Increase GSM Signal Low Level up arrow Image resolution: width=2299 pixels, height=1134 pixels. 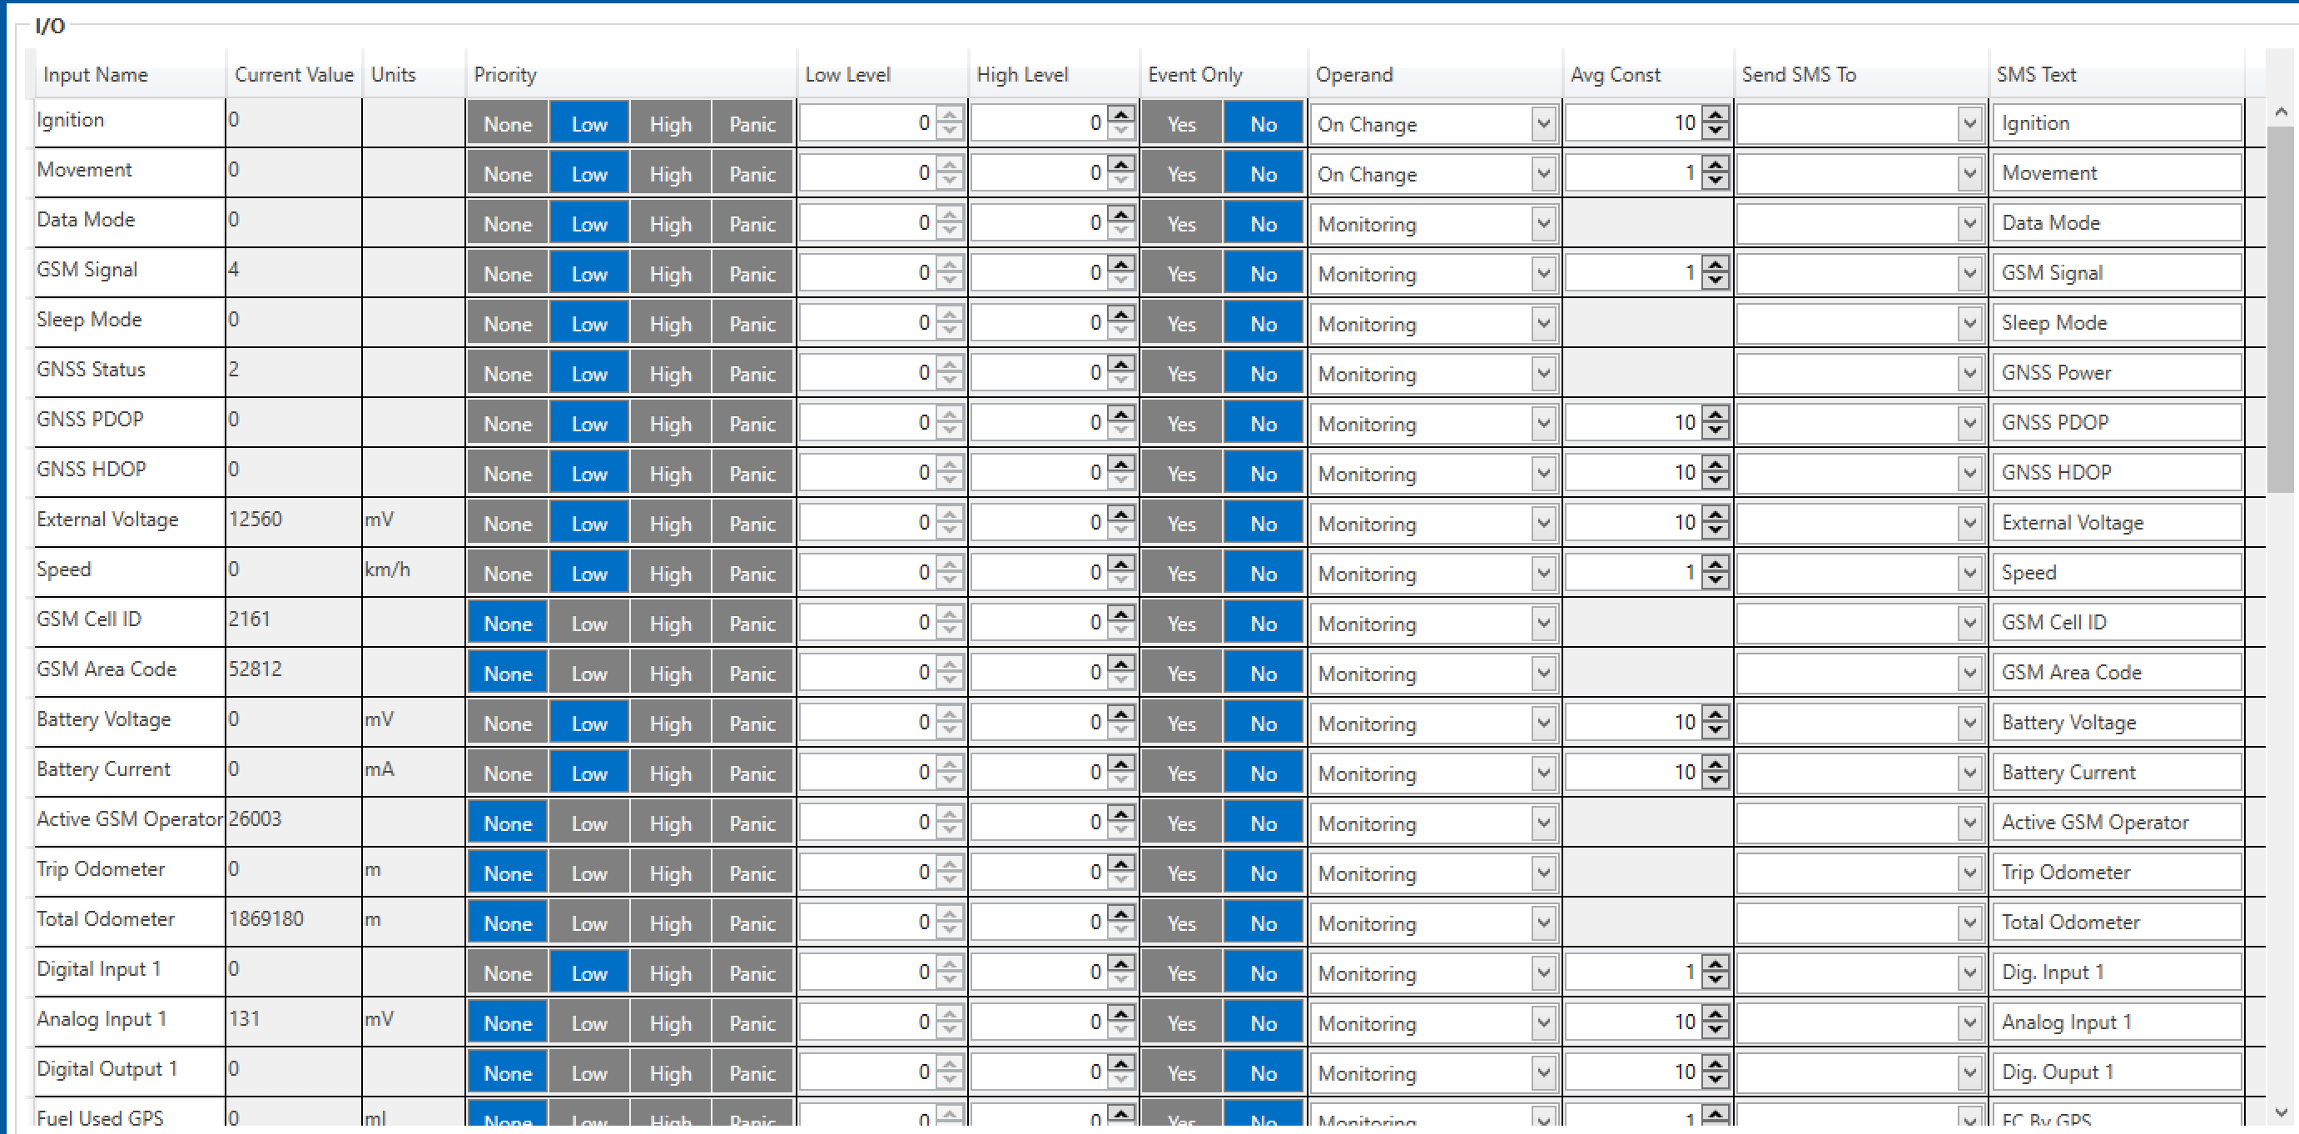click(951, 266)
